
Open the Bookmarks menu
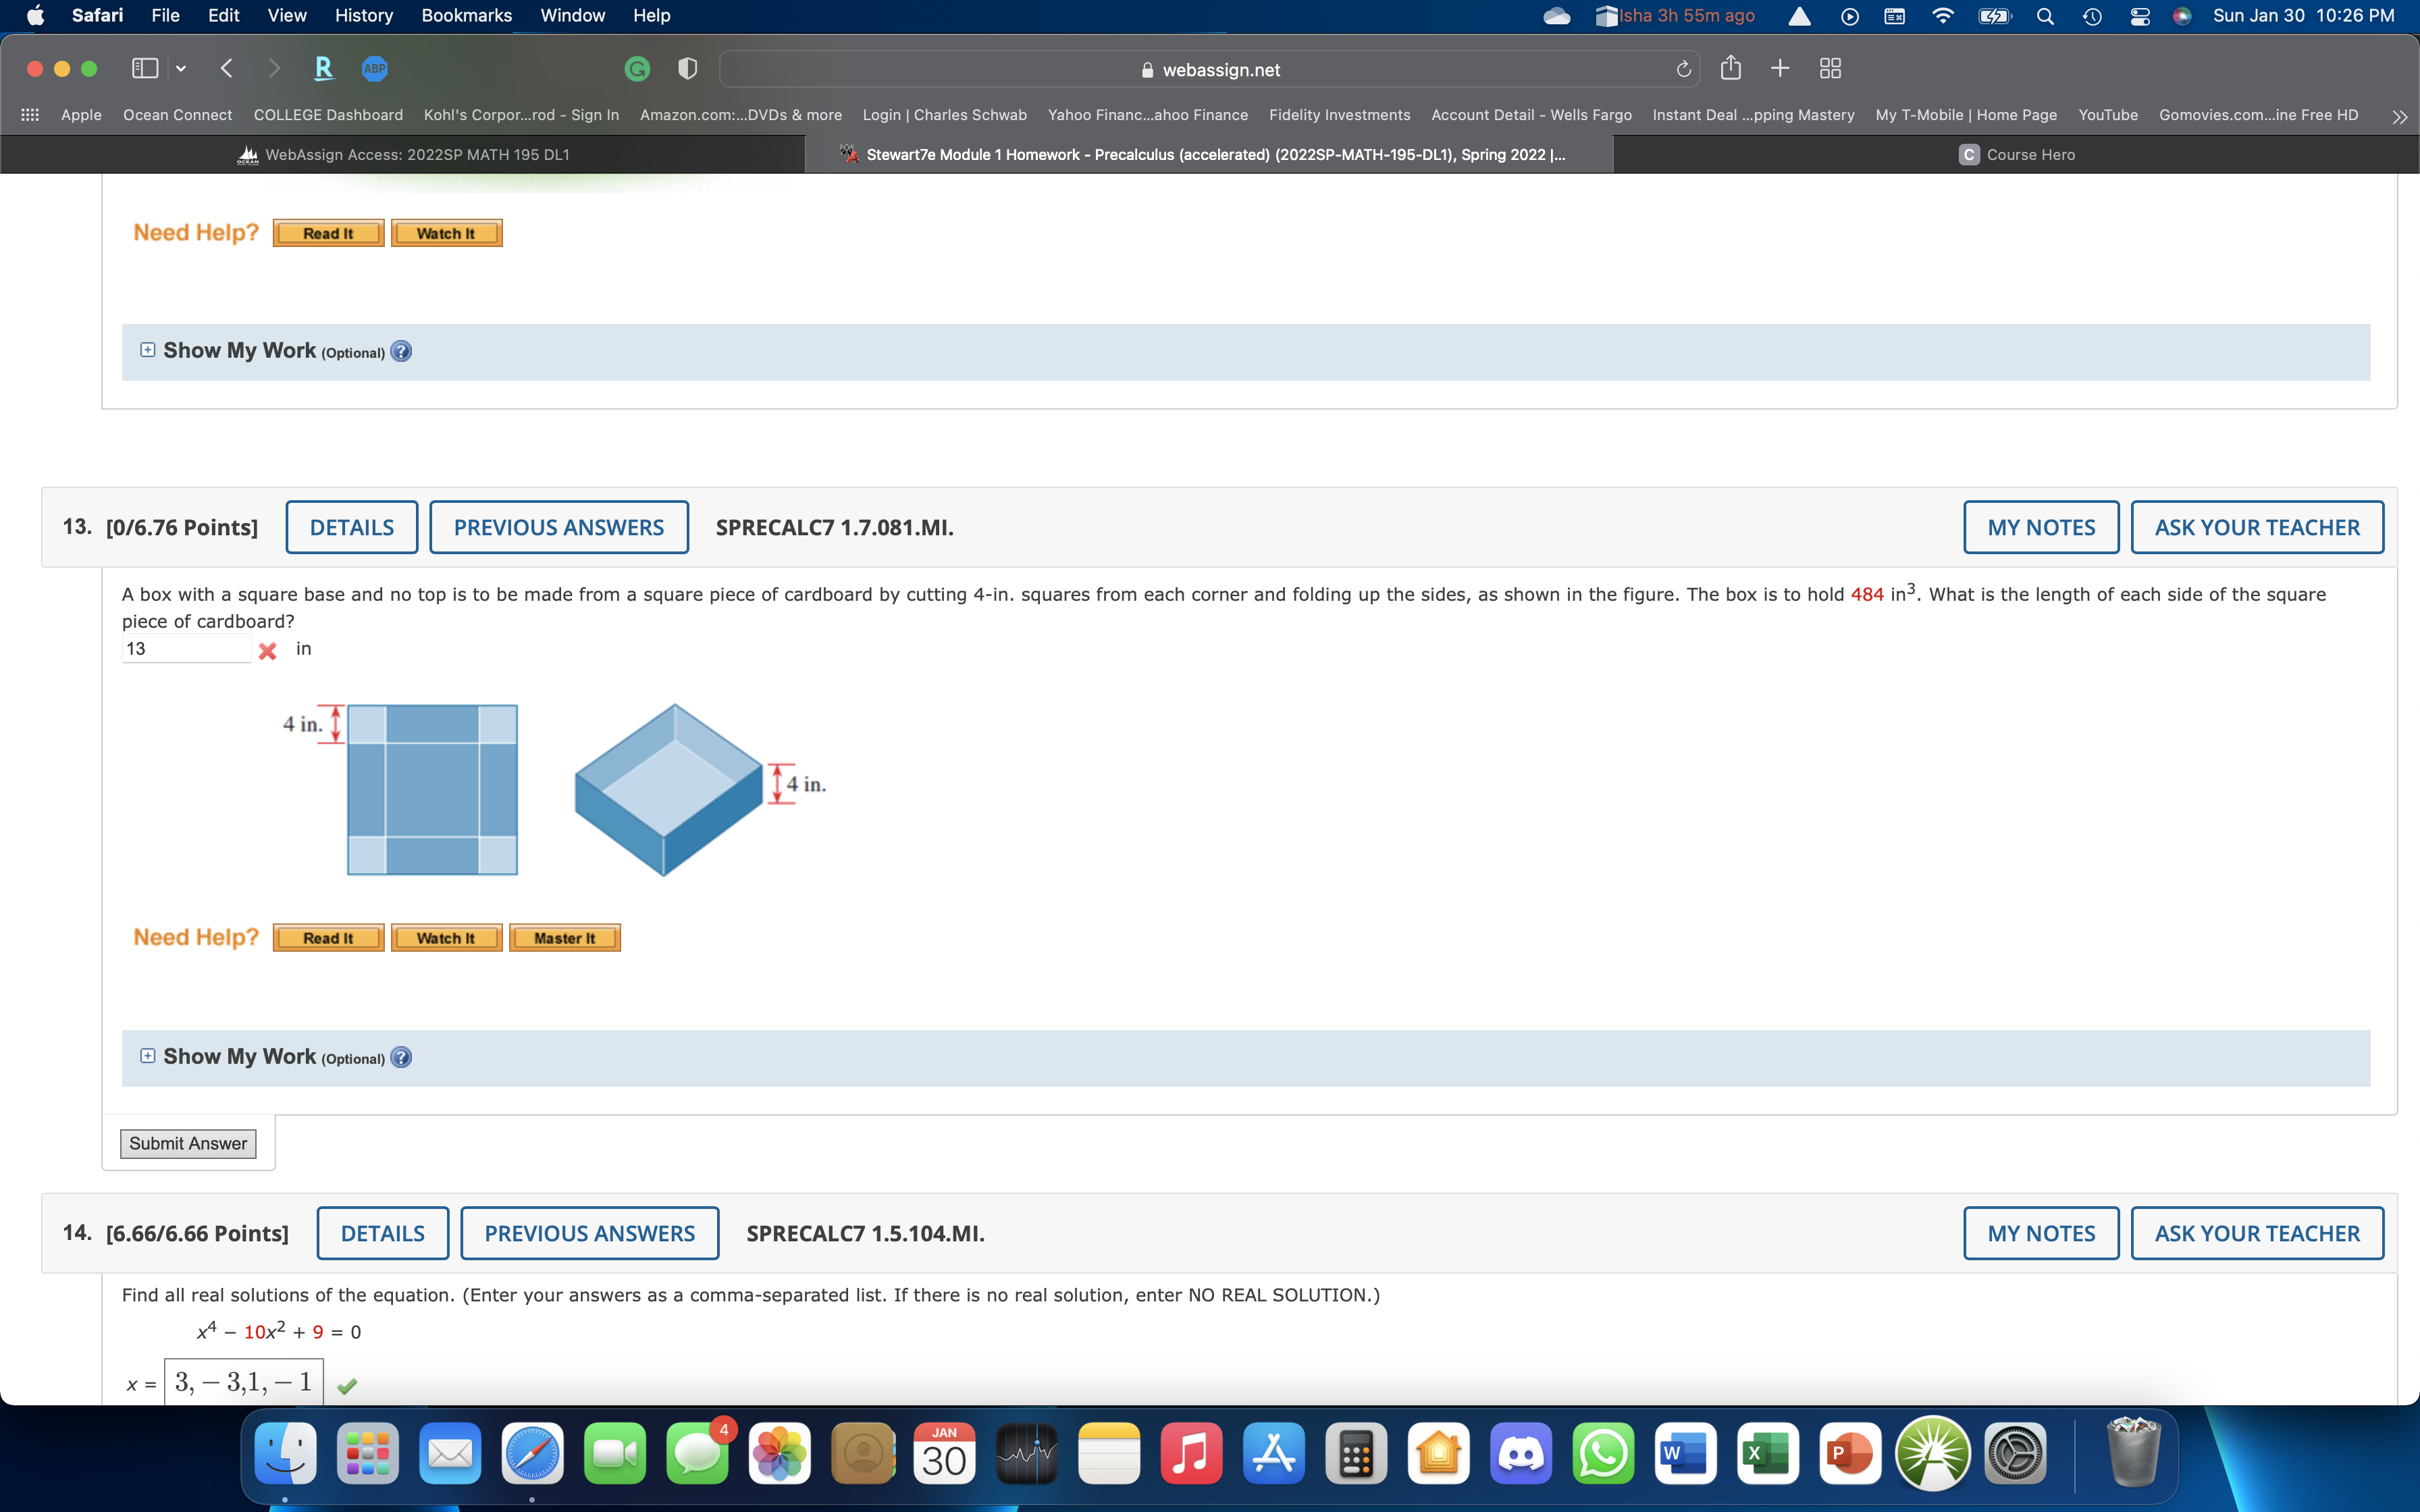click(x=466, y=15)
